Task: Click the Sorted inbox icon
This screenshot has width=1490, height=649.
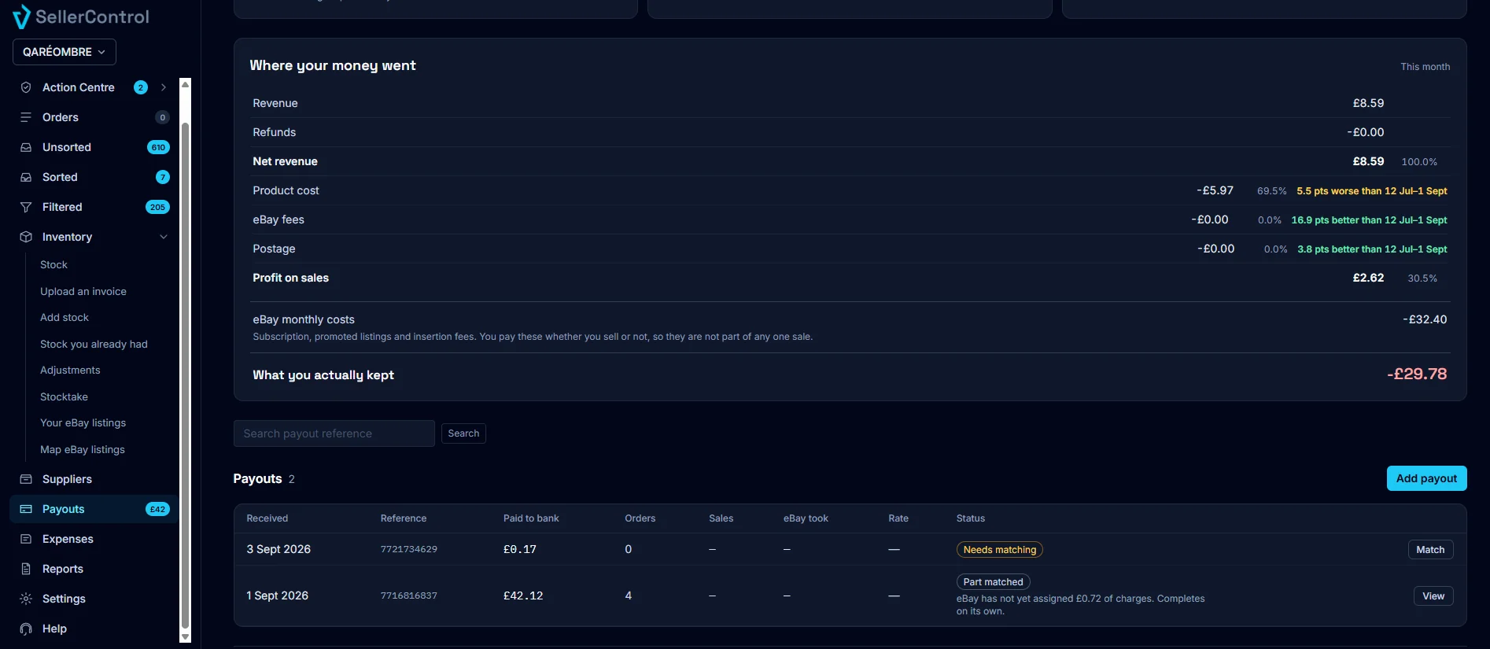Action: [x=26, y=177]
